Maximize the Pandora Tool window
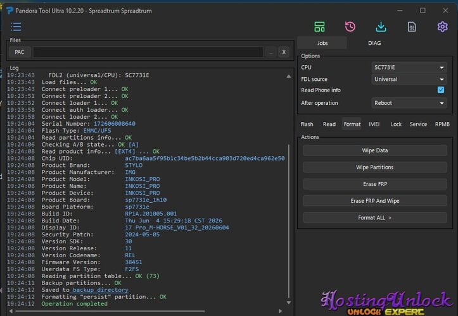458x316 pixels. point(423,11)
